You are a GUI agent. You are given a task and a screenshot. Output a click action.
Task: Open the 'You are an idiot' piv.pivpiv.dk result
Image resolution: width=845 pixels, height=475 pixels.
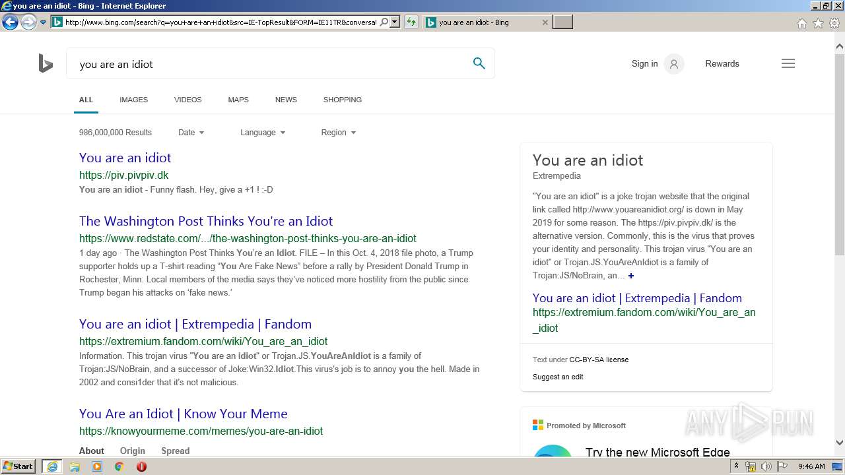coord(125,158)
